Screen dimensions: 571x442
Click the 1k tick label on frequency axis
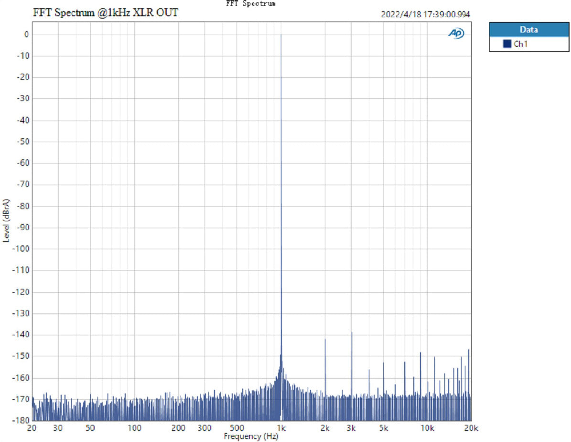click(281, 428)
